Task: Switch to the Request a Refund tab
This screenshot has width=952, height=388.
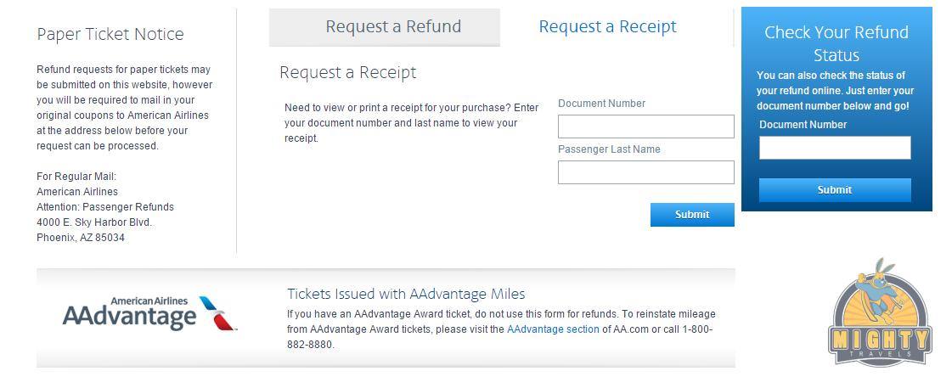Action: (393, 27)
